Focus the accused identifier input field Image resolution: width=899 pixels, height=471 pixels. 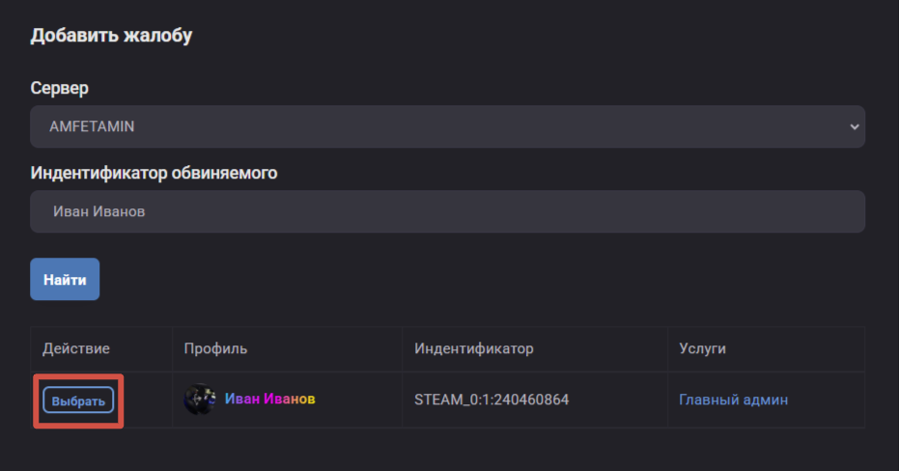pyautogui.click(x=447, y=211)
